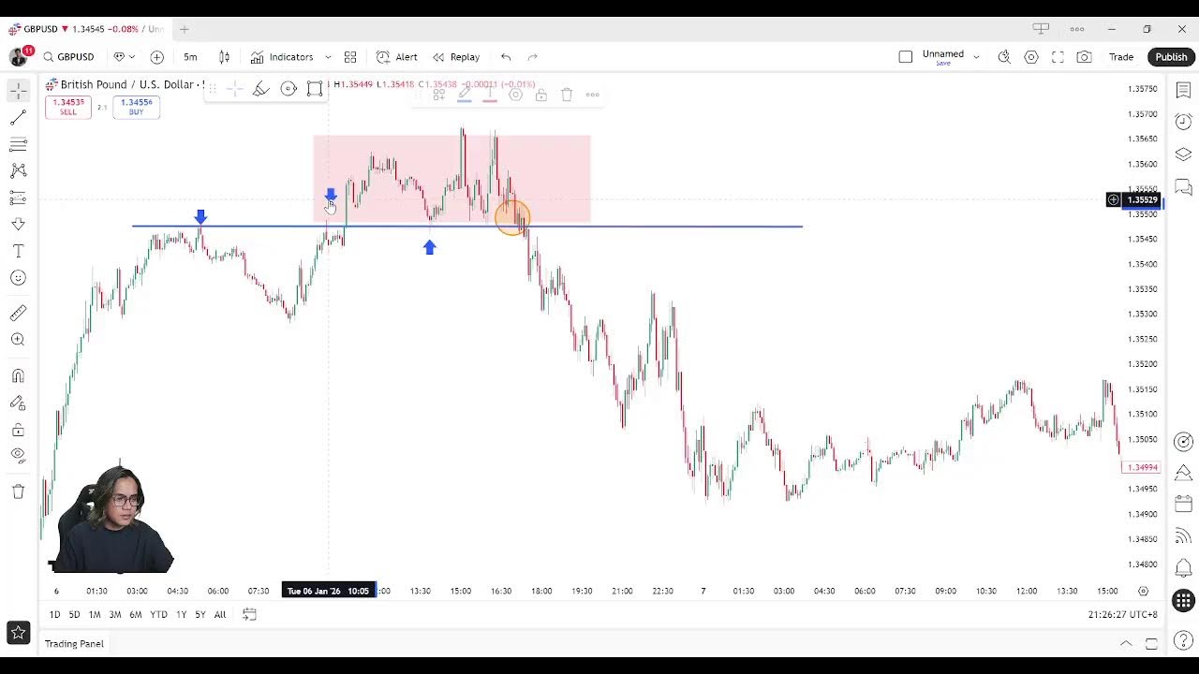Open the diamond plan dropdown
This screenshot has height=674, width=1199.
(x=124, y=57)
